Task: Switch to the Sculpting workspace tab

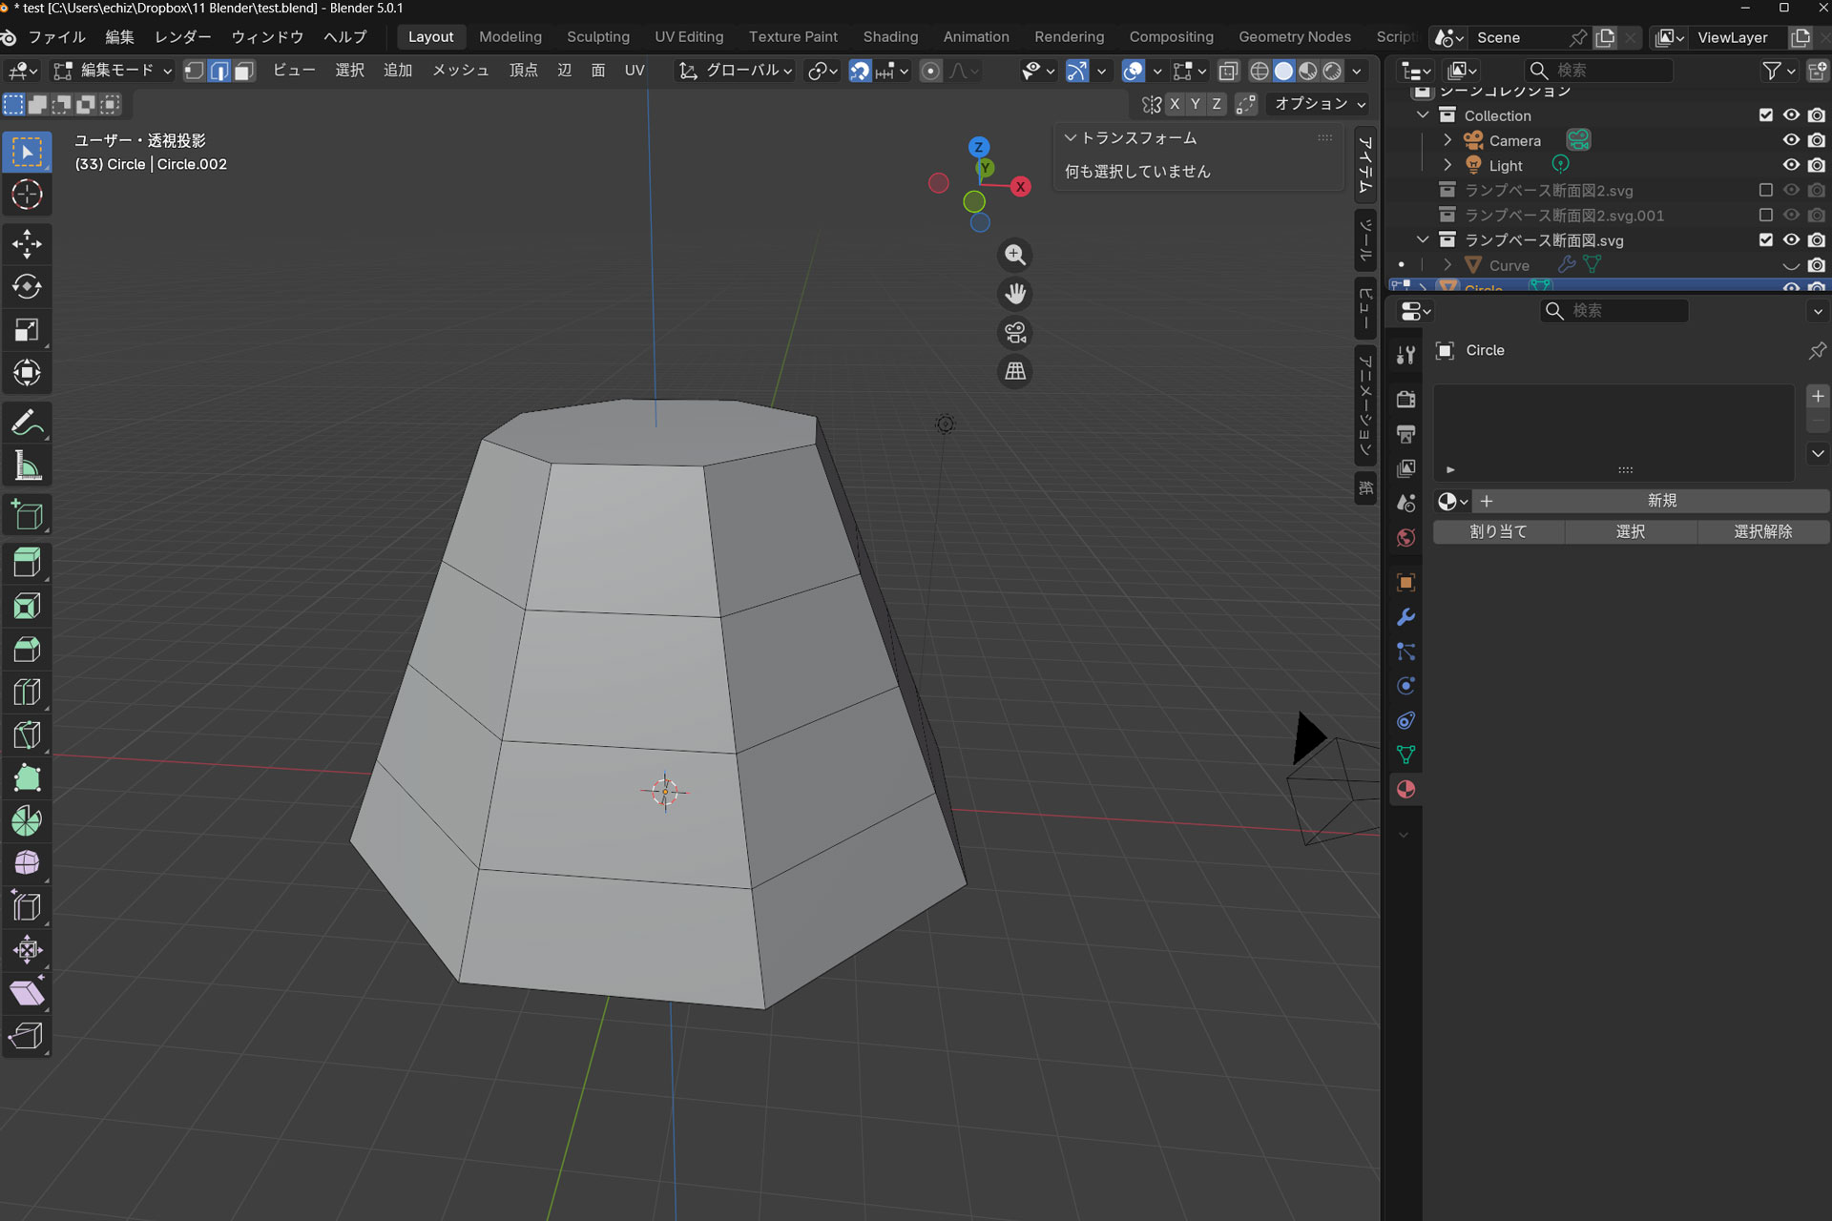Action: [597, 36]
